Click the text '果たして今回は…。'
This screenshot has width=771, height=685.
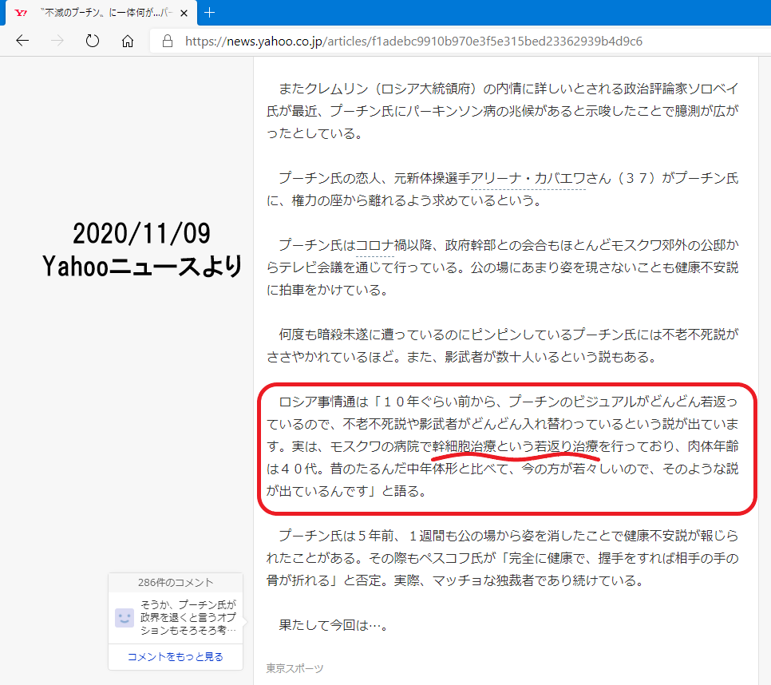tap(334, 625)
